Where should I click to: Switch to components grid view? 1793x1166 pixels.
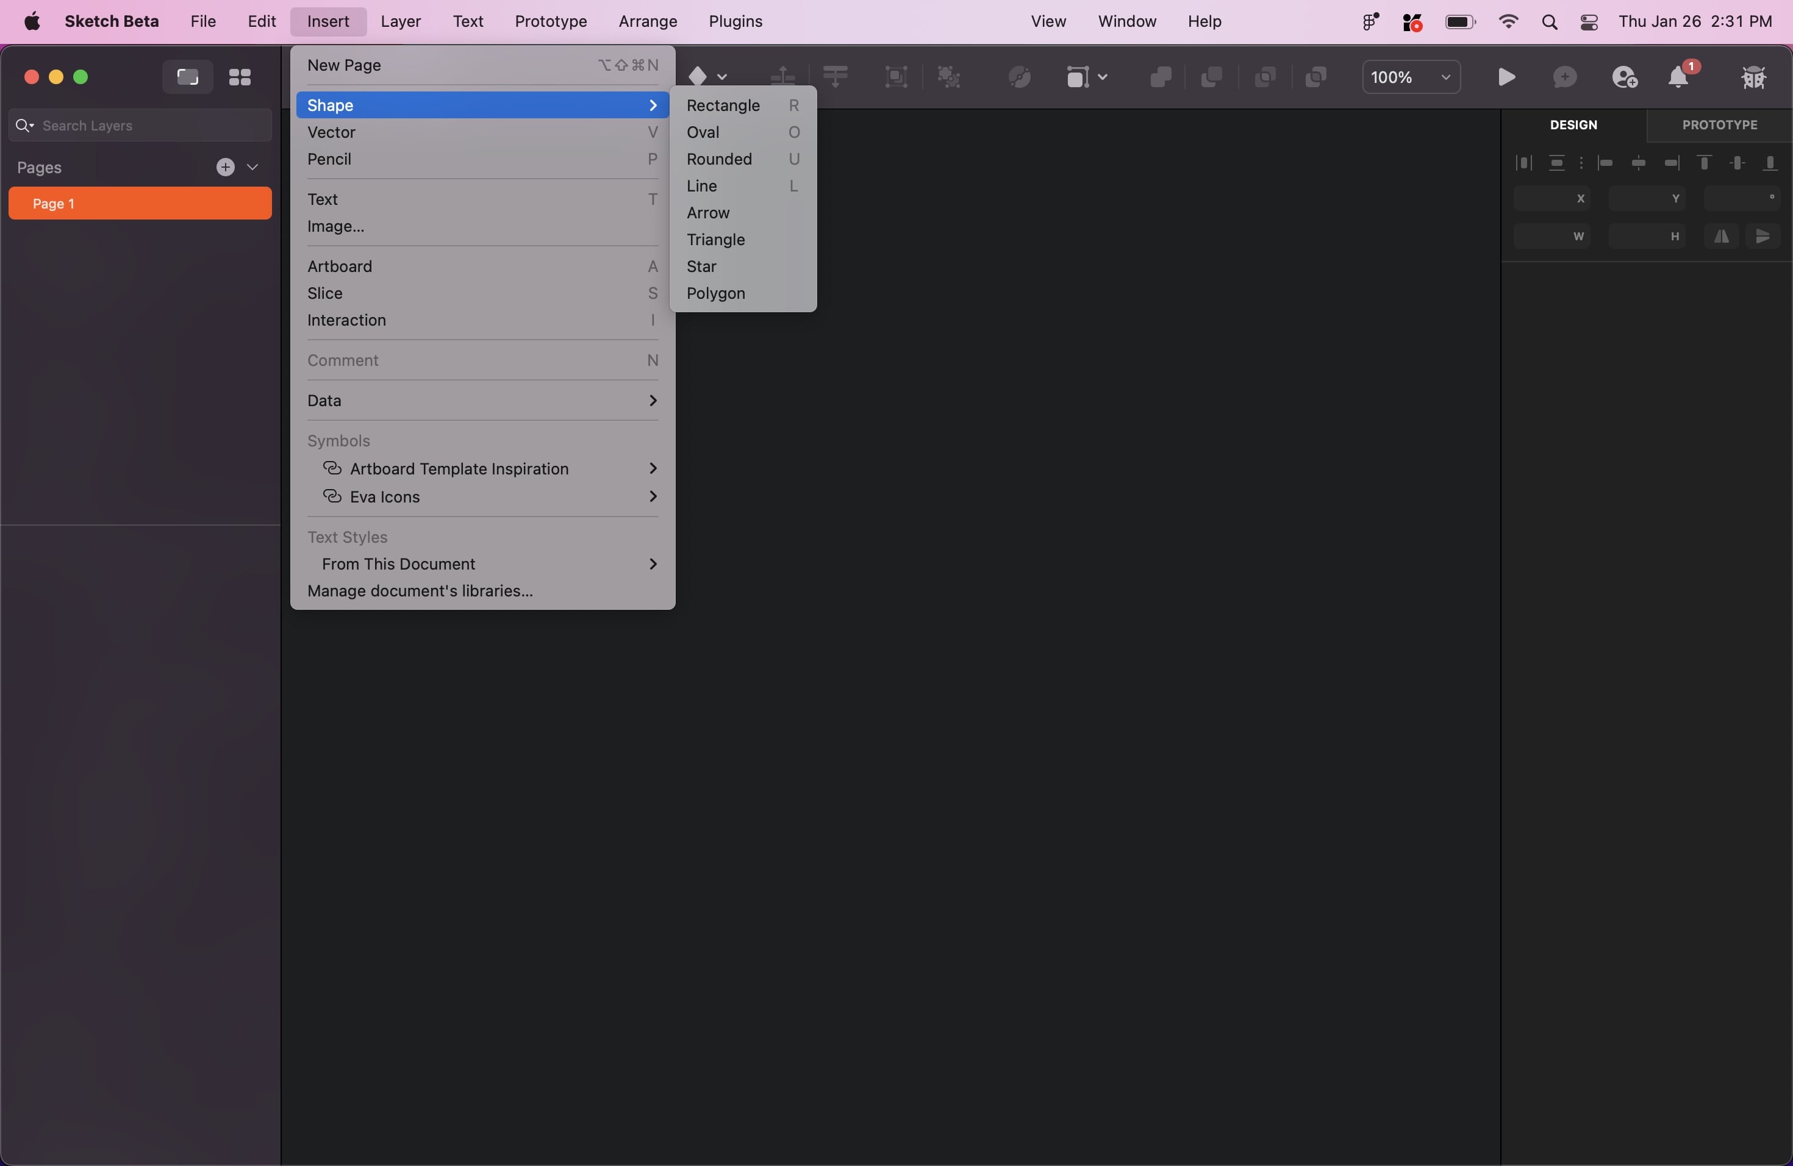click(x=240, y=77)
